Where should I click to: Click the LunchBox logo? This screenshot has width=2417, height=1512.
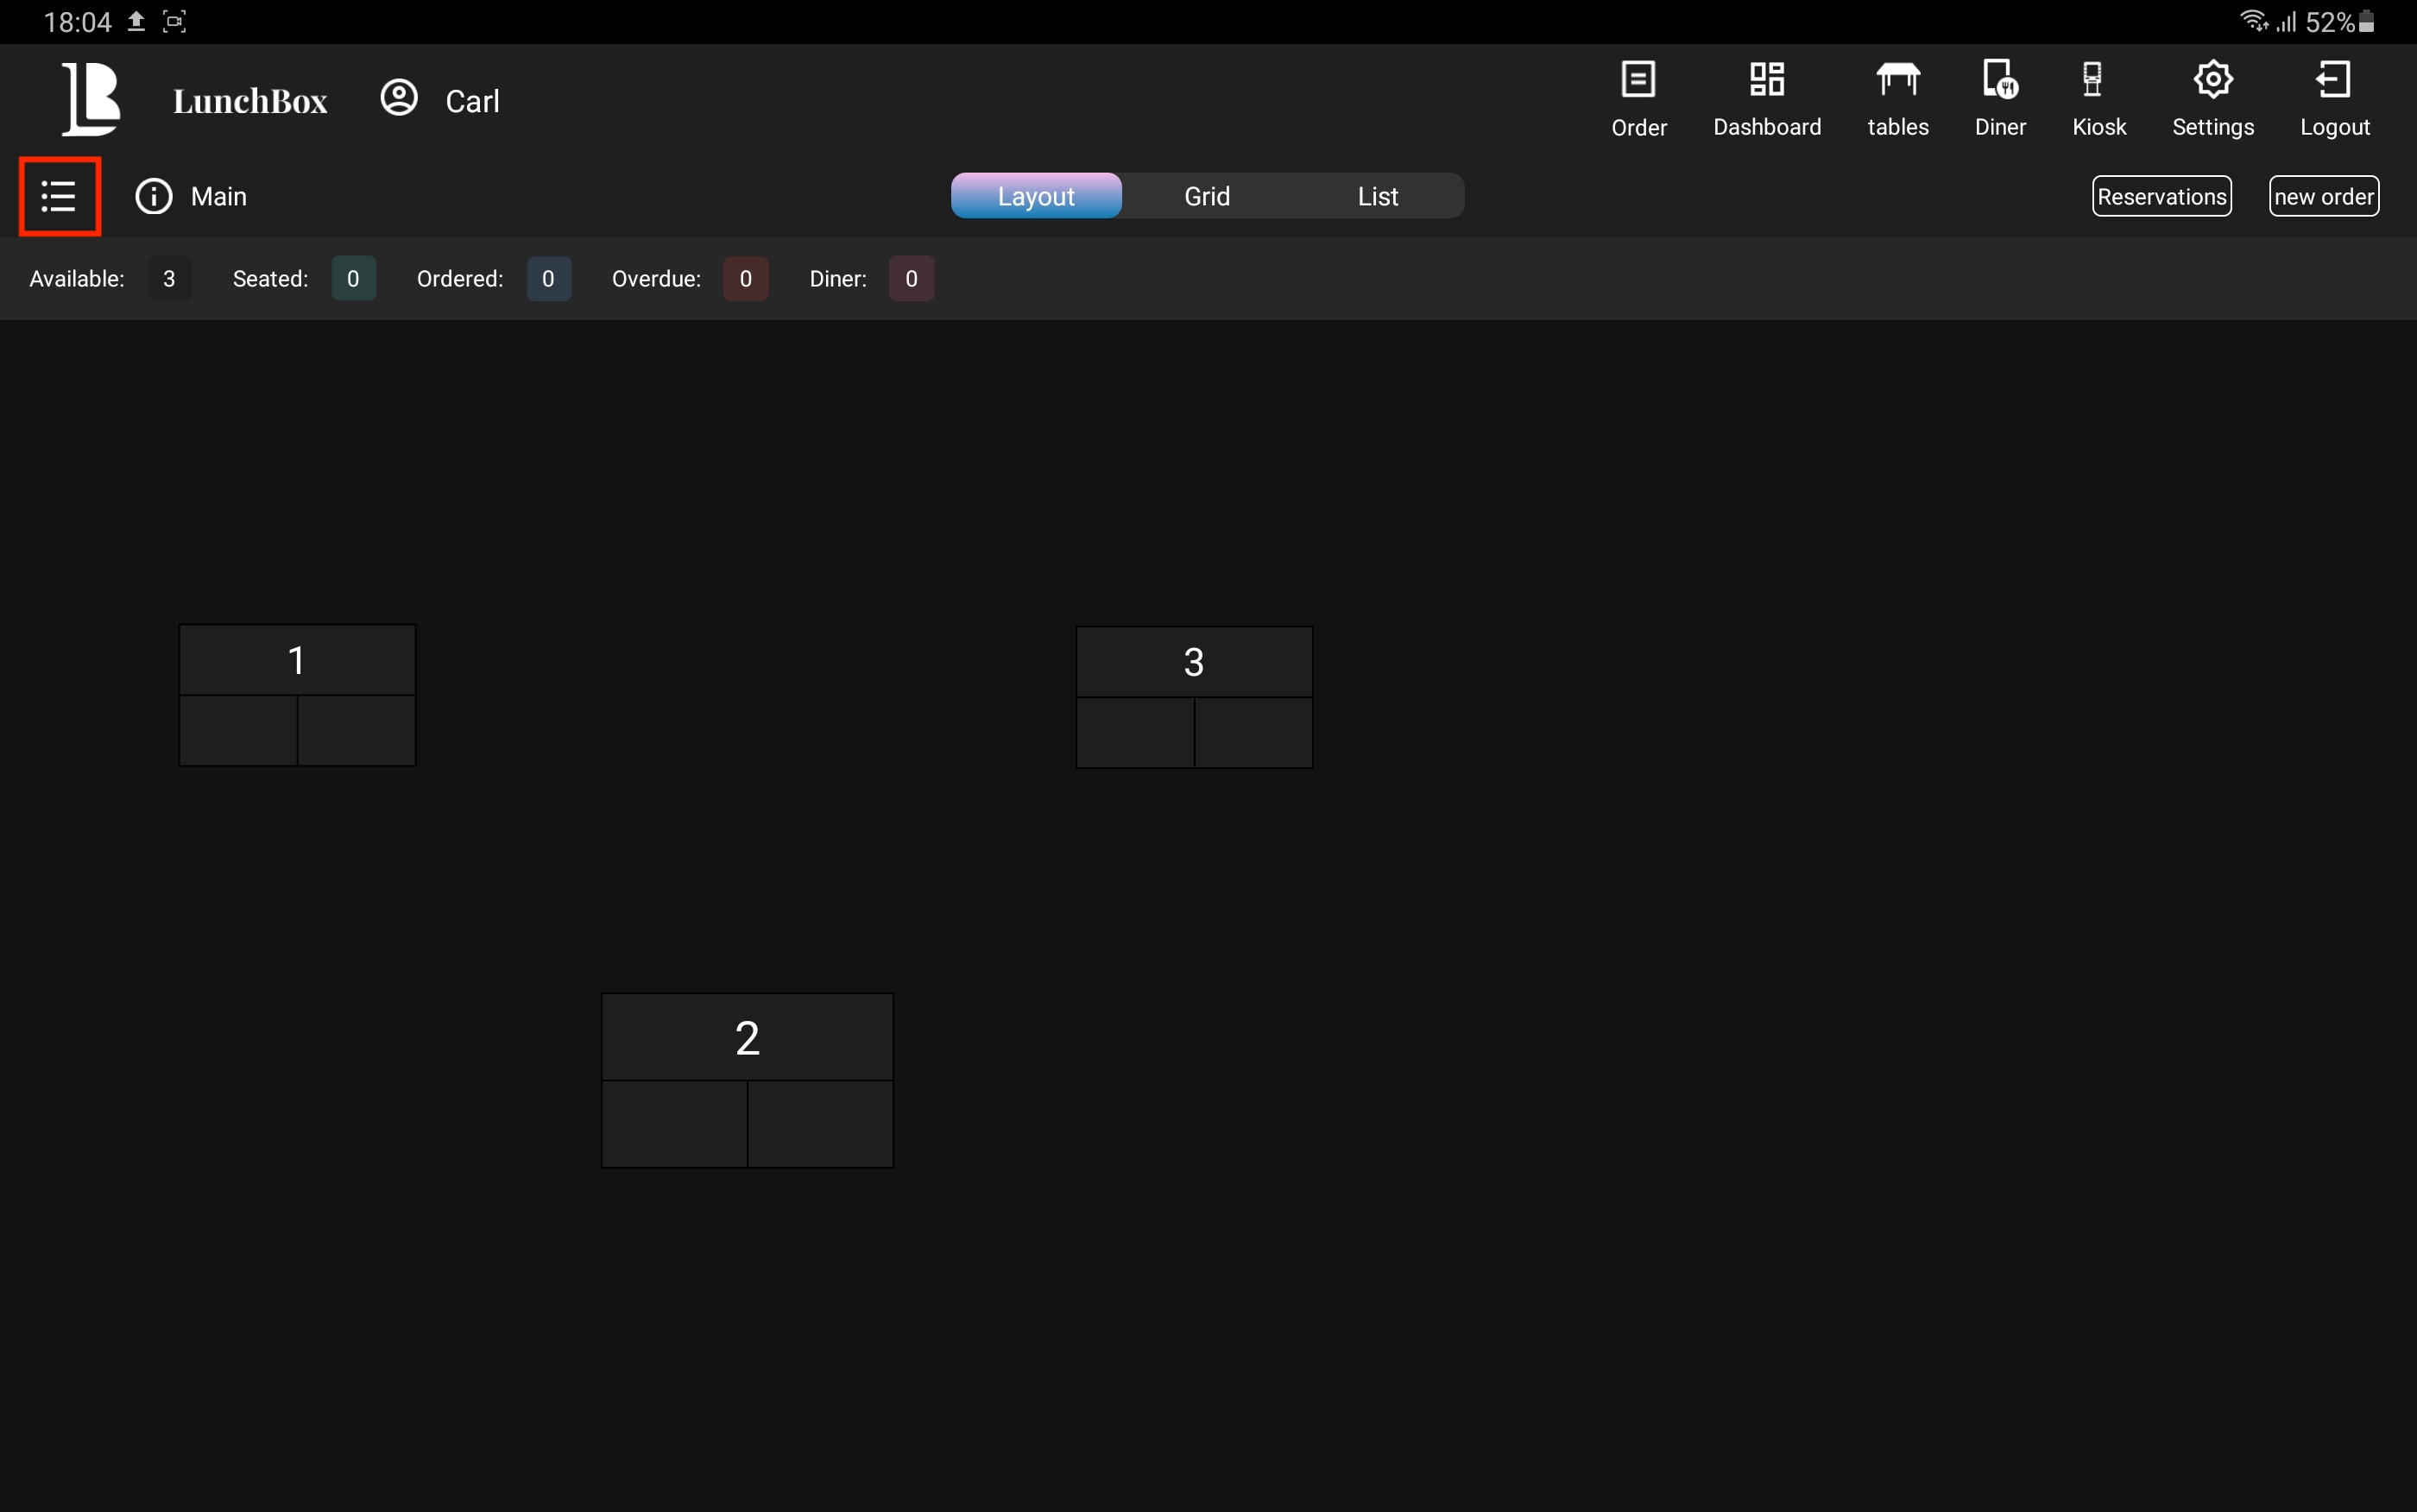pos(92,99)
